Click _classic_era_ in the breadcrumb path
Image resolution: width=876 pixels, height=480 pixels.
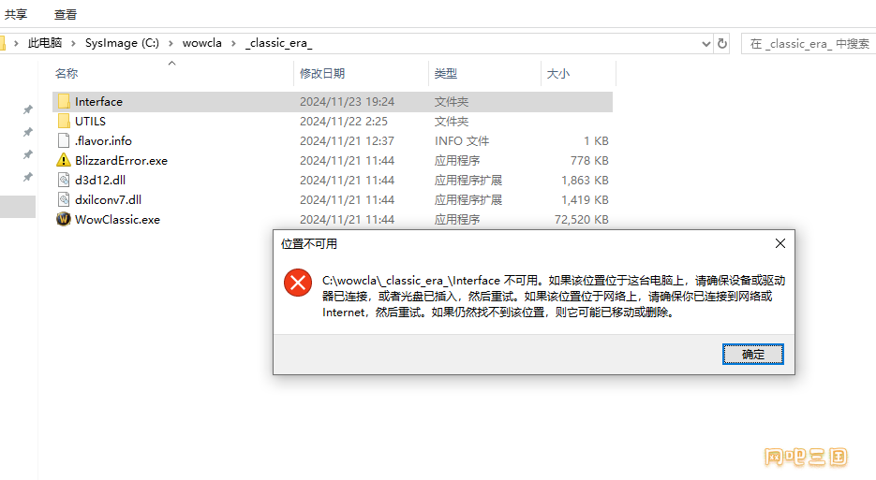click(x=279, y=43)
